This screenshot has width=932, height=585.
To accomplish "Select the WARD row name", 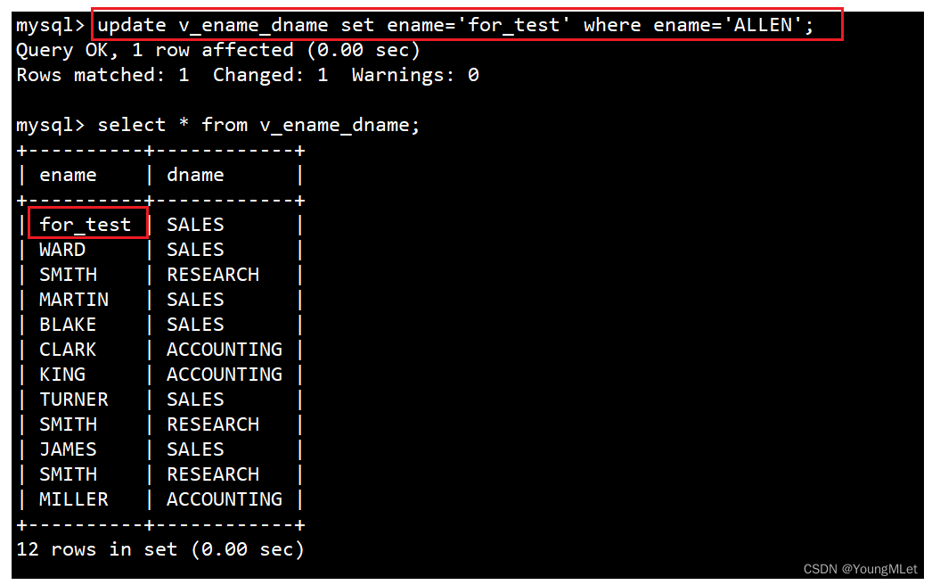I will click(x=62, y=250).
